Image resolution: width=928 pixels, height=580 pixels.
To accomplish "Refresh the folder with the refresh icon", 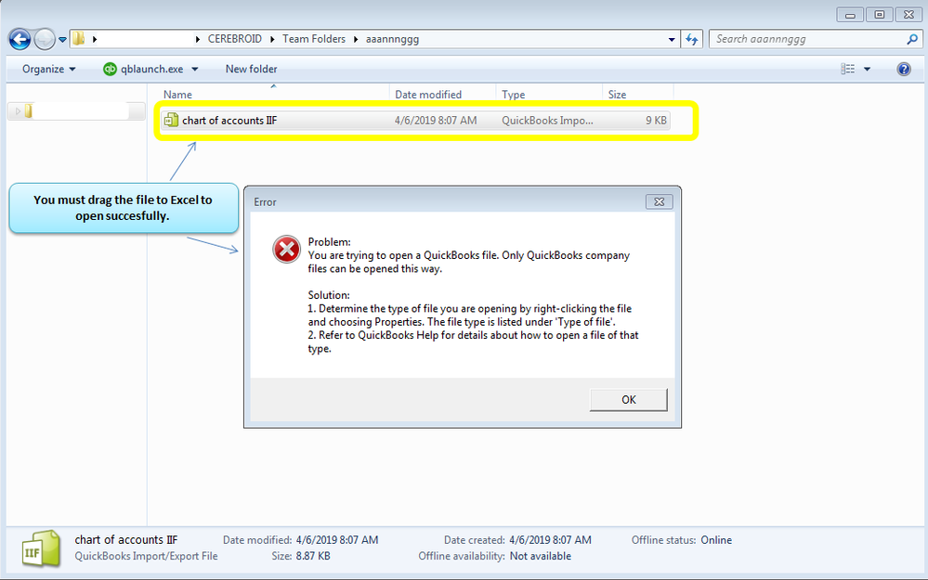I will 691,40.
